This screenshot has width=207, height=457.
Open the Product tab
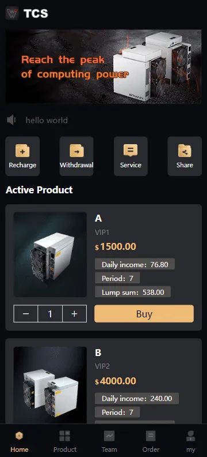click(x=65, y=441)
